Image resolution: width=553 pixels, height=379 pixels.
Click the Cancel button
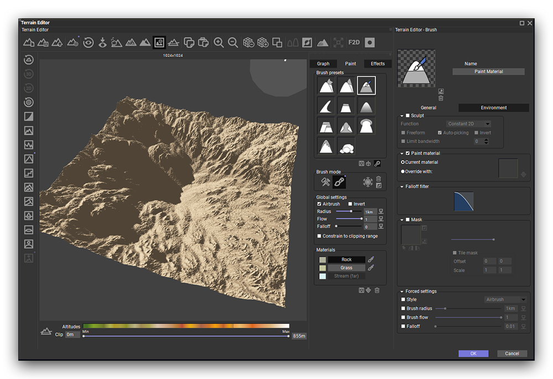point(512,354)
